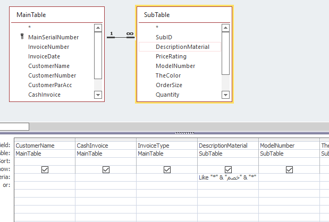
Task: Click MainTable list scroll up arrow
Action: click(x=98, y=28)
